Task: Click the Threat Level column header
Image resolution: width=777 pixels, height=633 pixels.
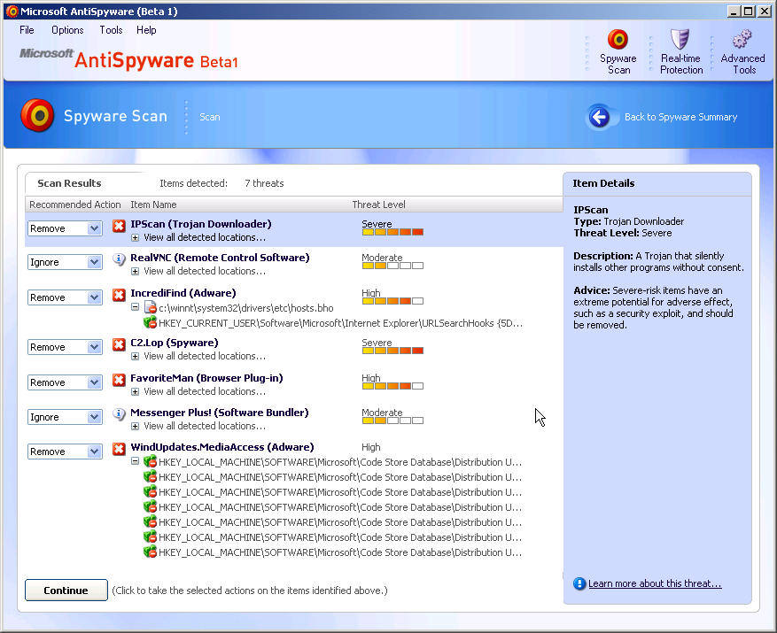Action: tap(378, 205)
